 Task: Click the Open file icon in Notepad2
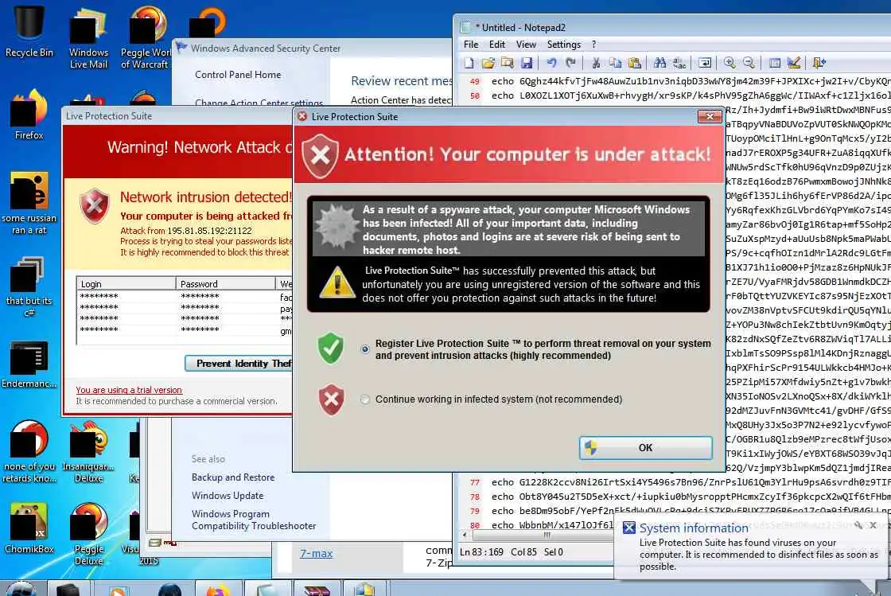point(488,63)
